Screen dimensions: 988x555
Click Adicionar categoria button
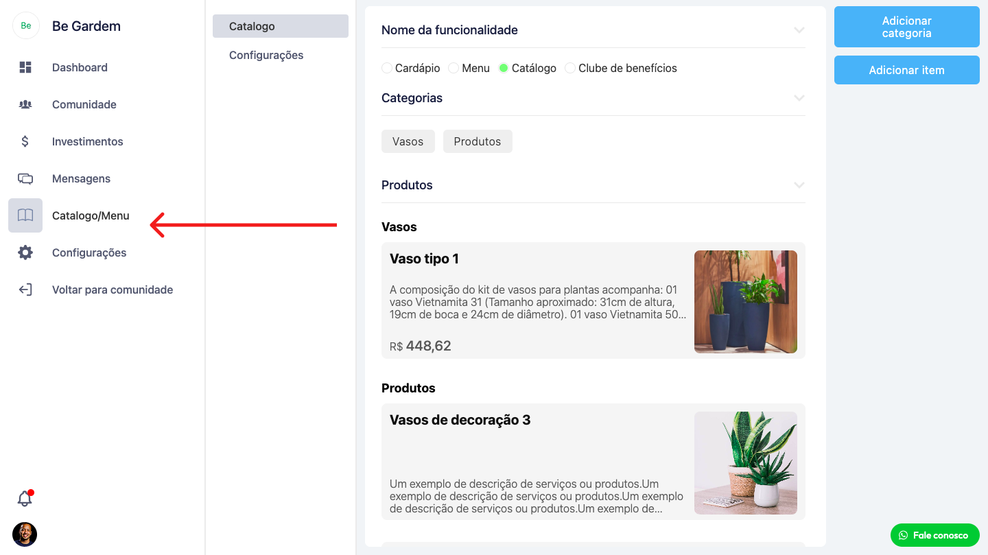pos(907,27)
